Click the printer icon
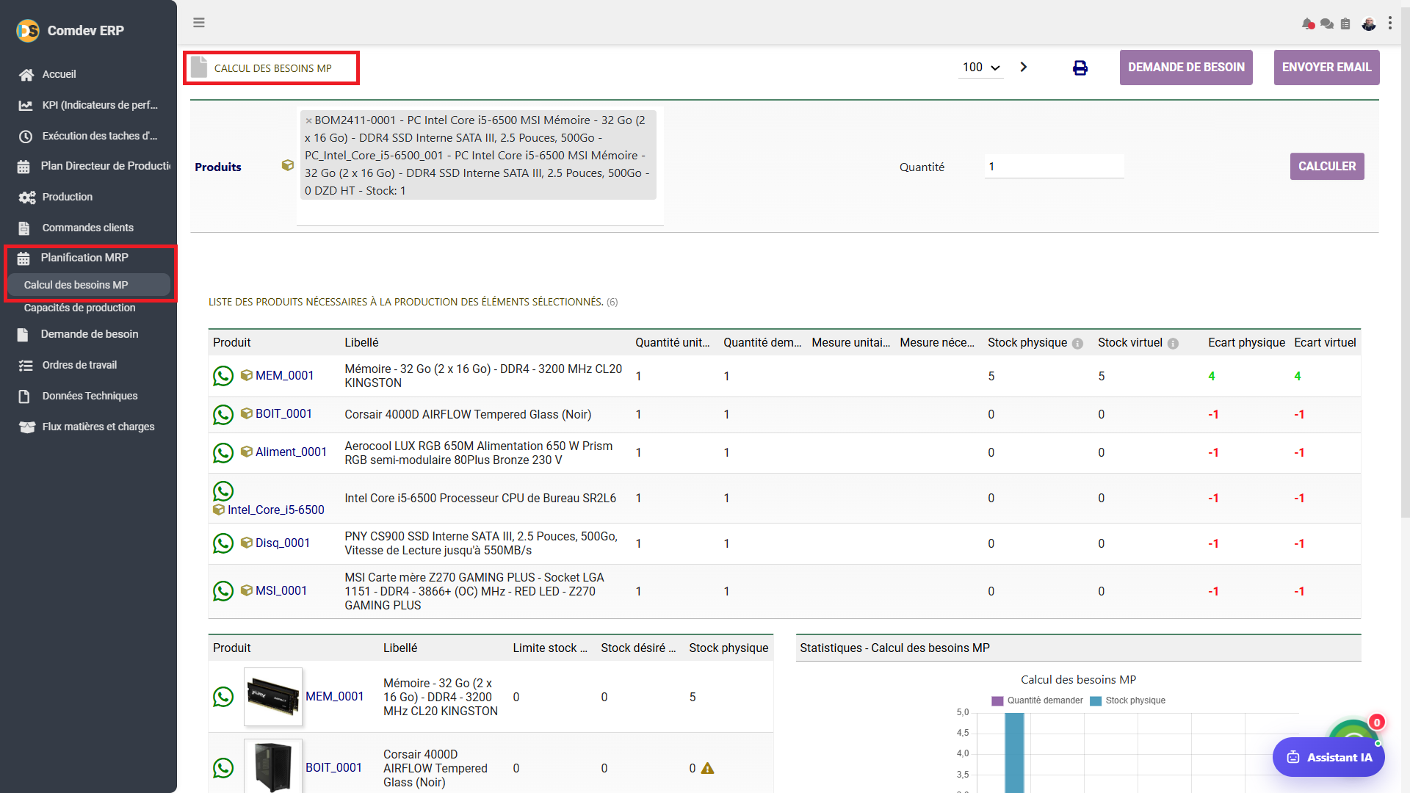This screenshot has width=1410, height=793. coord(1080,68)
